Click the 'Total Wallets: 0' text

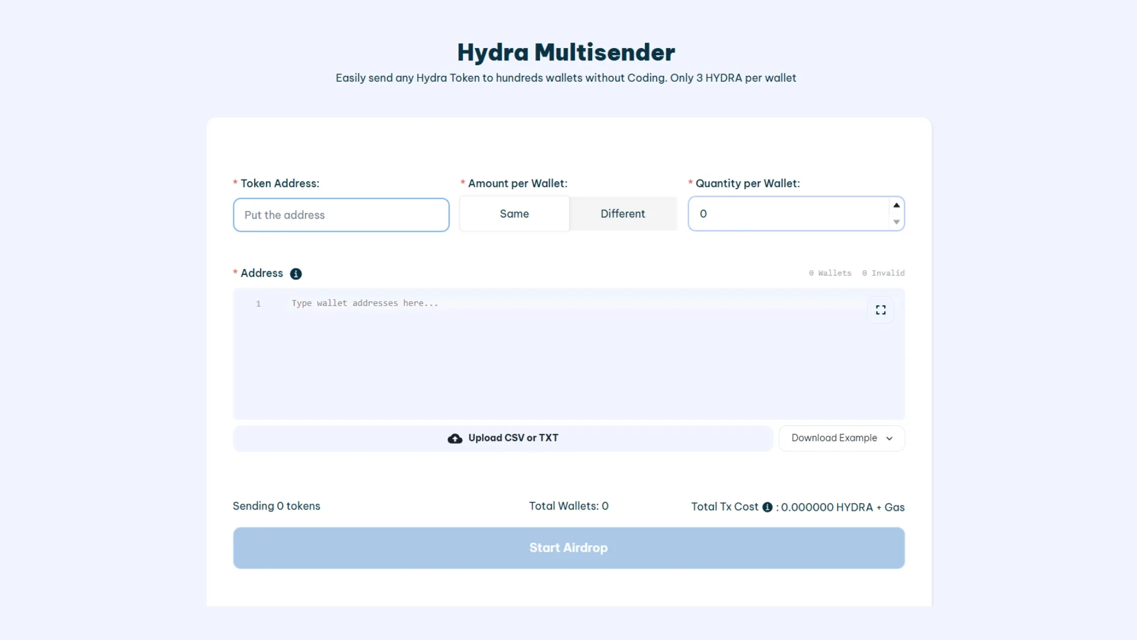tap(568, 506)
